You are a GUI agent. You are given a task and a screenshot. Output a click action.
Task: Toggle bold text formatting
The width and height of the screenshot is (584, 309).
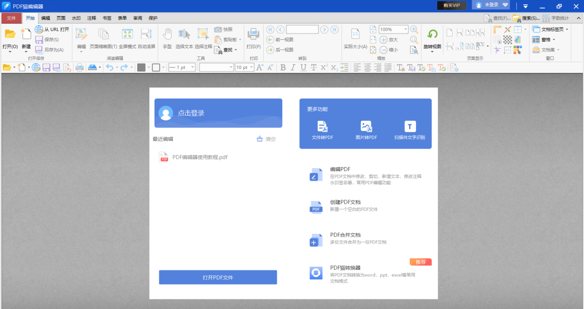pyautogui.click(x=283, y=68)
